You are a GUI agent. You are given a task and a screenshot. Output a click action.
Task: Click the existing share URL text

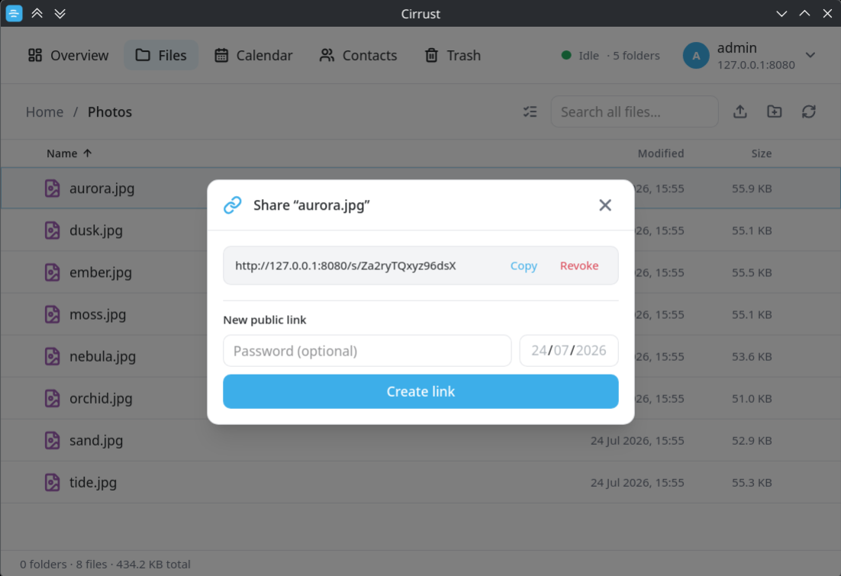pos(346,265)
